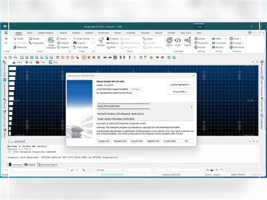This screenshot has width=267, height=200.
Task: Toggle Auto Snap
Action: tap(81, 47)
